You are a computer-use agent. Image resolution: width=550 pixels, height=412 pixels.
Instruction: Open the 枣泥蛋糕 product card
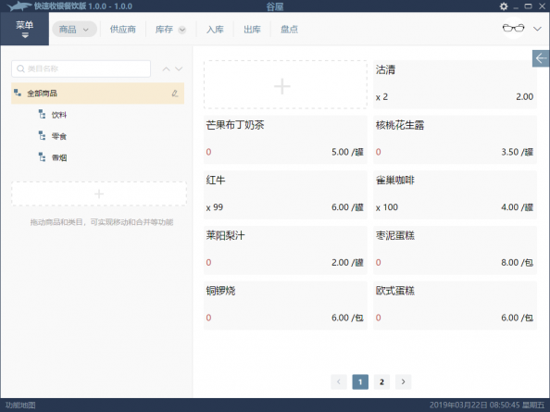[x=455, y=250]
